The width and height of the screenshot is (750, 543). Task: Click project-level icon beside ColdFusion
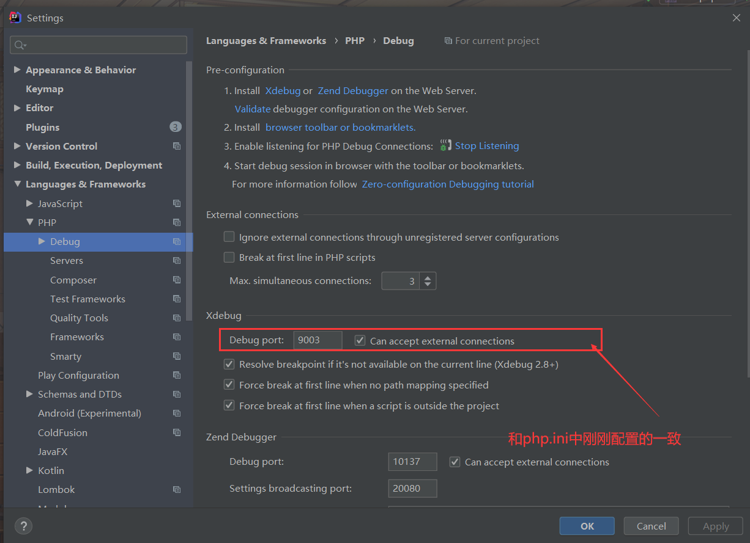click(177, 432)
